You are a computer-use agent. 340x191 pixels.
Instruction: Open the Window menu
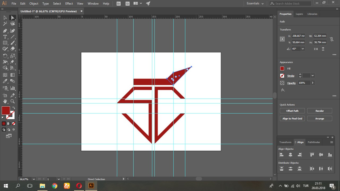pos(93,3)
